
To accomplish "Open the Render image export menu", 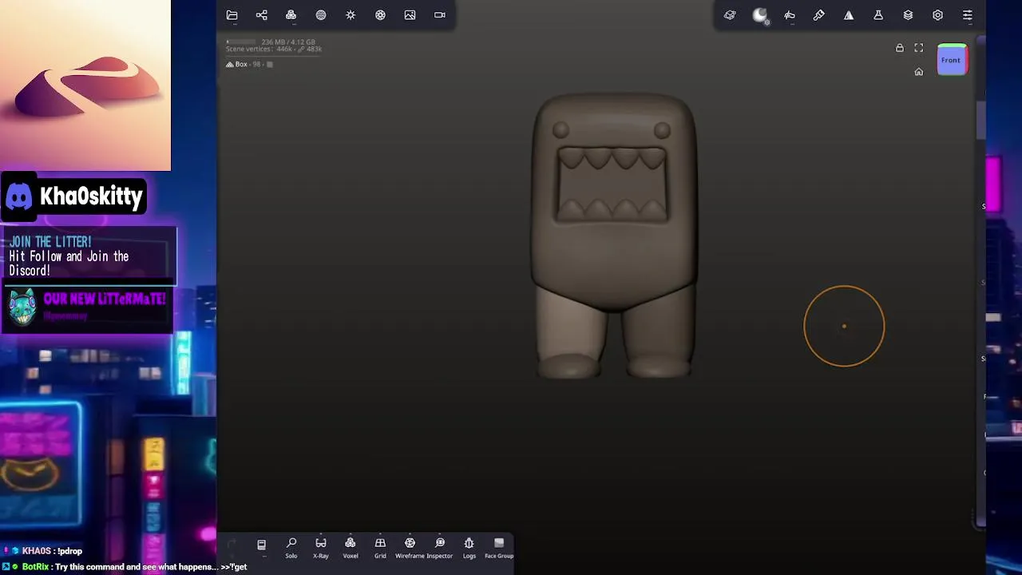I will [410, 15].
